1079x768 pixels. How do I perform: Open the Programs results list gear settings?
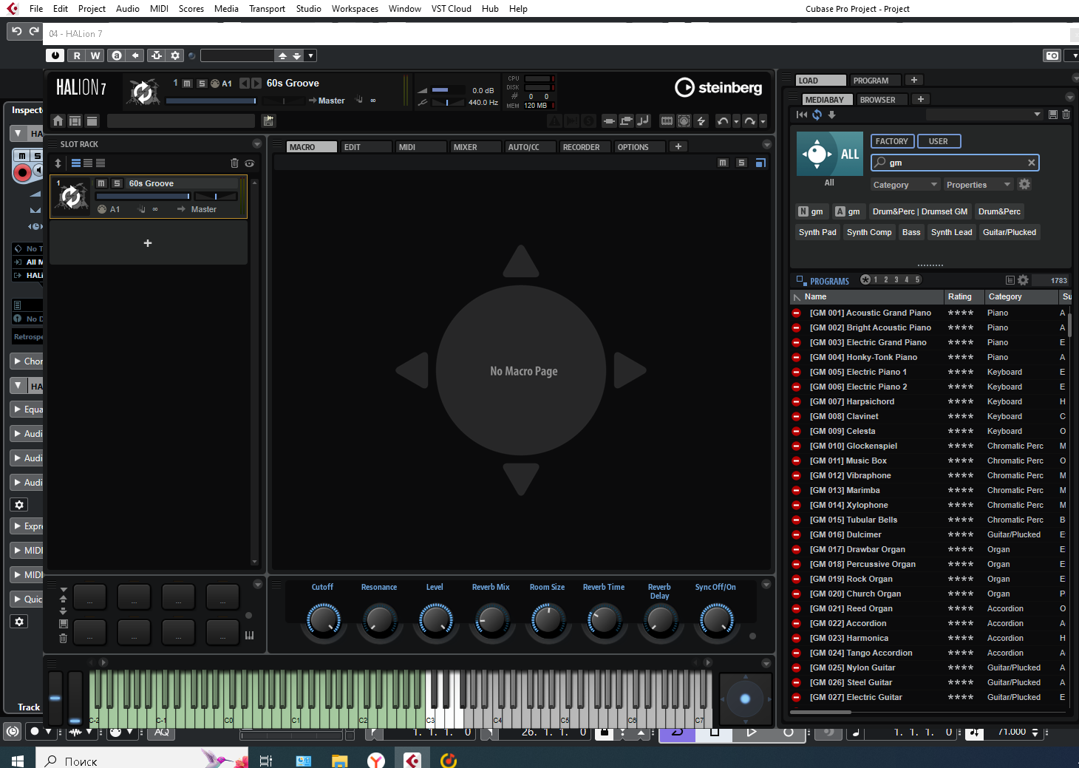(x=1023, y=280)
